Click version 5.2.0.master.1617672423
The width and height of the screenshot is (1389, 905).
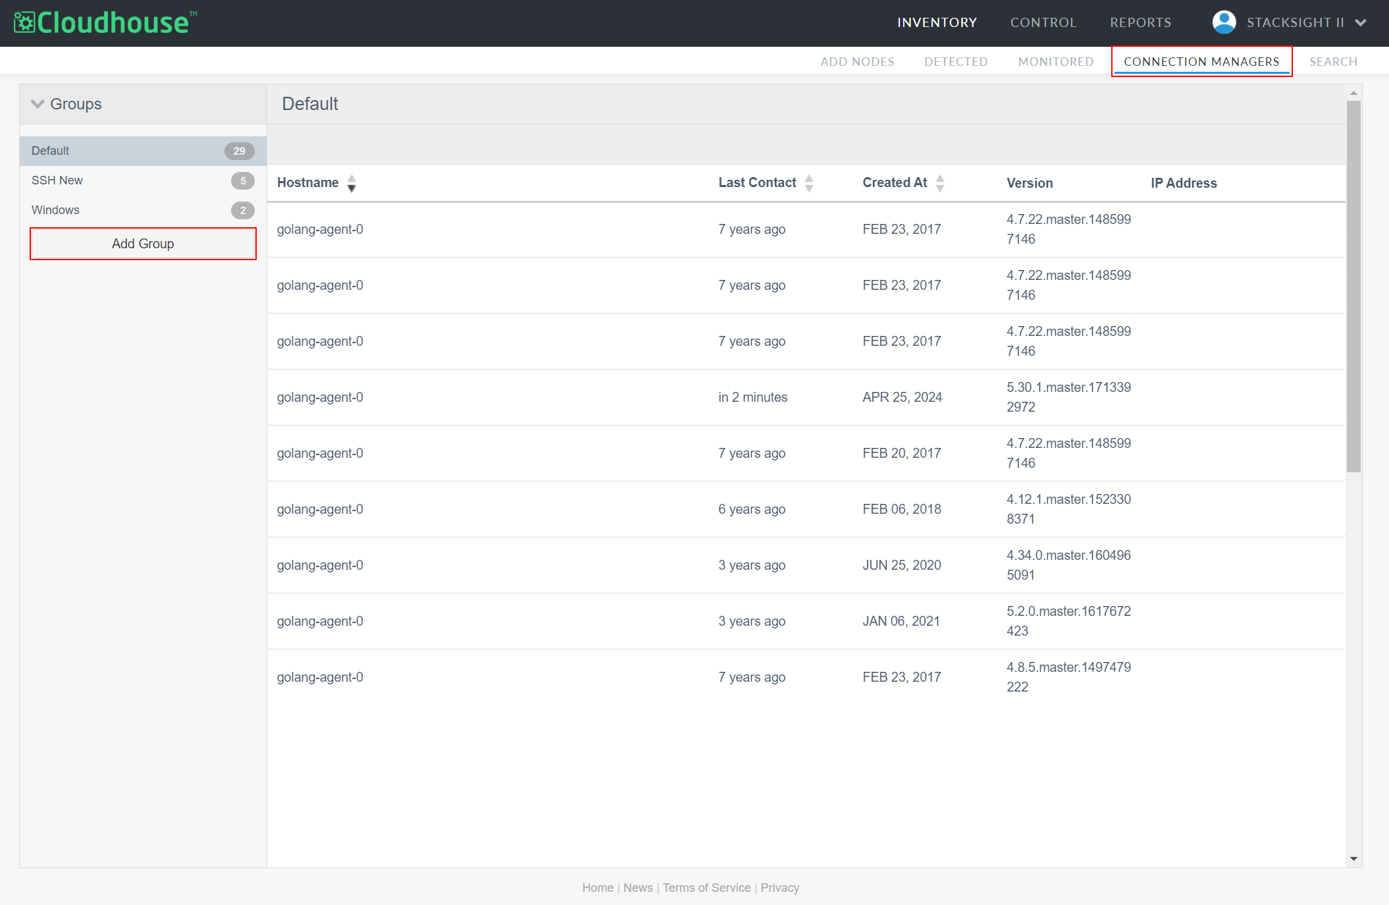click(x=1068, y=621)
